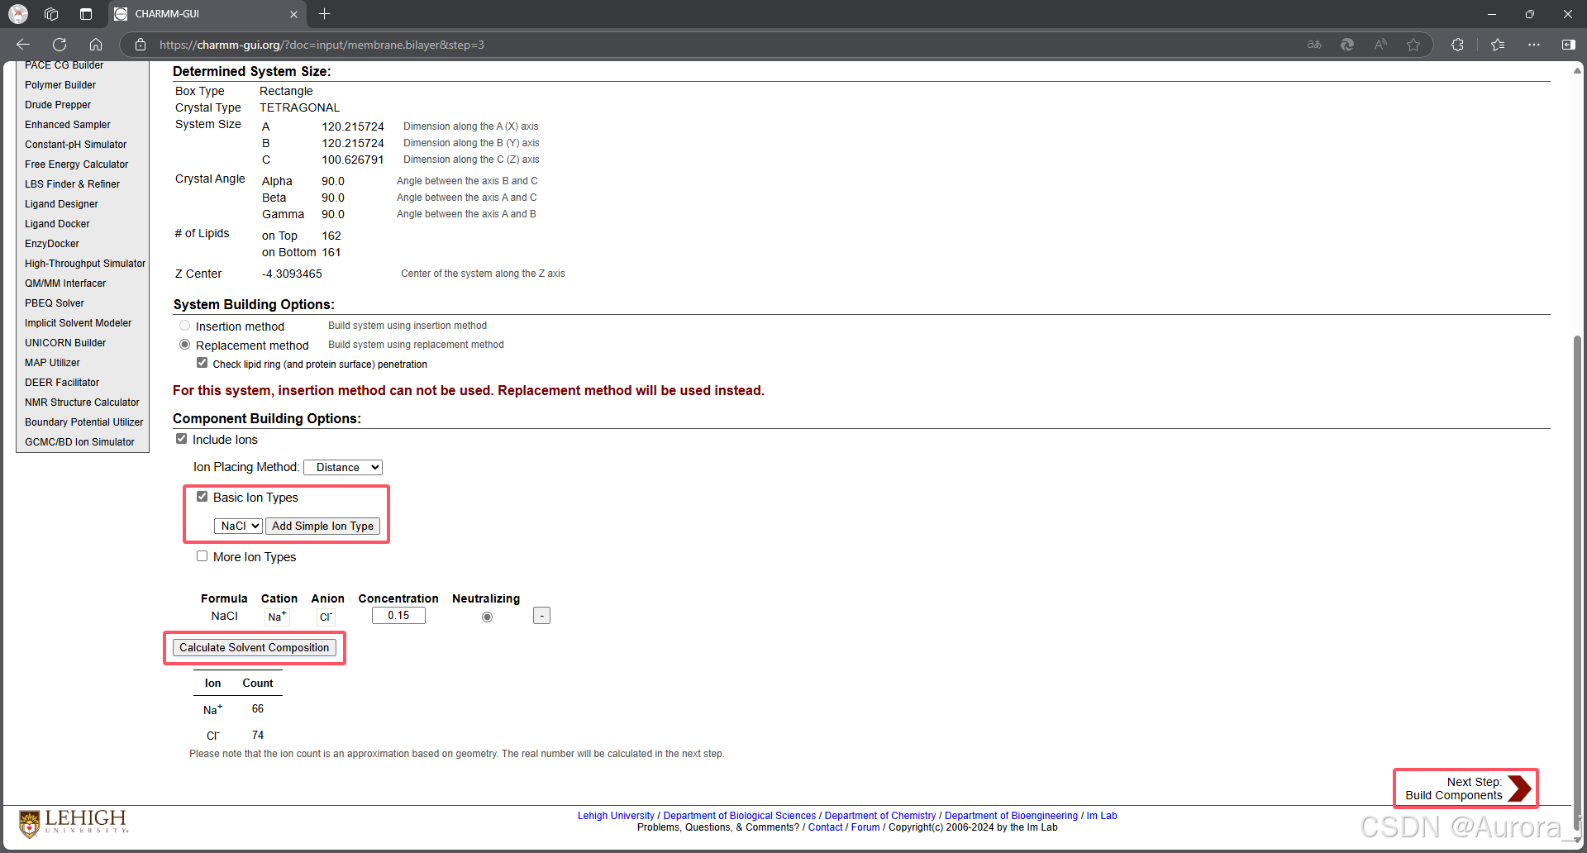Viewport: 1587px width, 853px height.
Task: Open Constant-pH Simulator in sidebar
Action: point(76,145)
